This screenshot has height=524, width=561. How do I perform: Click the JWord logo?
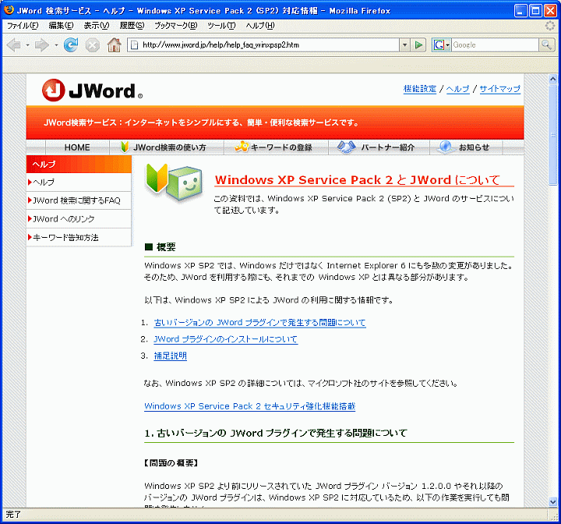(92, 91)
